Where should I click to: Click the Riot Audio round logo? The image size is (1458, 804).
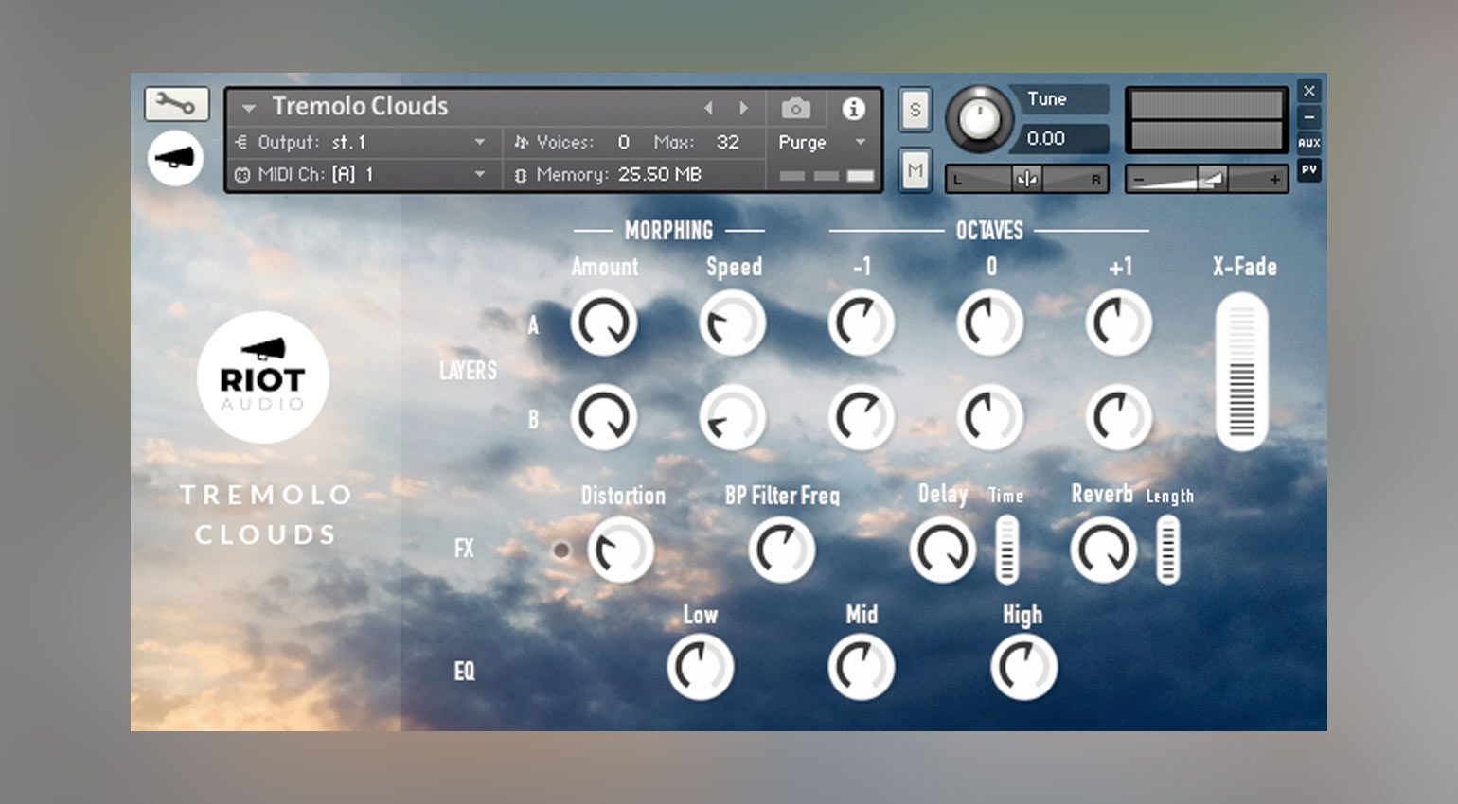263,377
